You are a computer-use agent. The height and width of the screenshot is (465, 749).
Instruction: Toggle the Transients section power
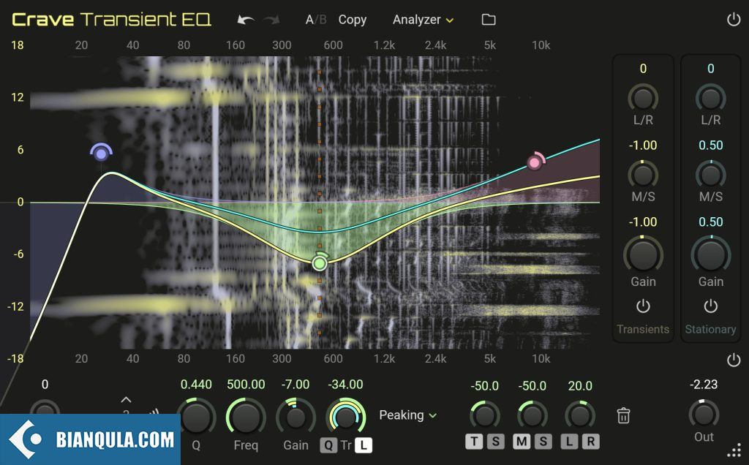pos(643,306)
